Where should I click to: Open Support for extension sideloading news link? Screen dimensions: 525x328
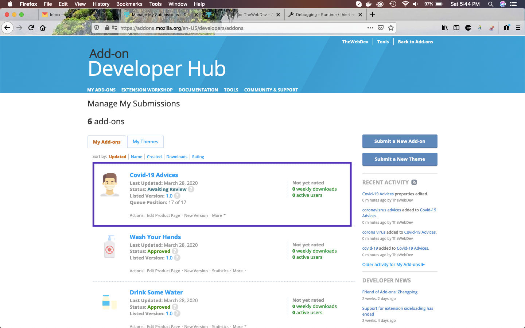pos(397,311)
